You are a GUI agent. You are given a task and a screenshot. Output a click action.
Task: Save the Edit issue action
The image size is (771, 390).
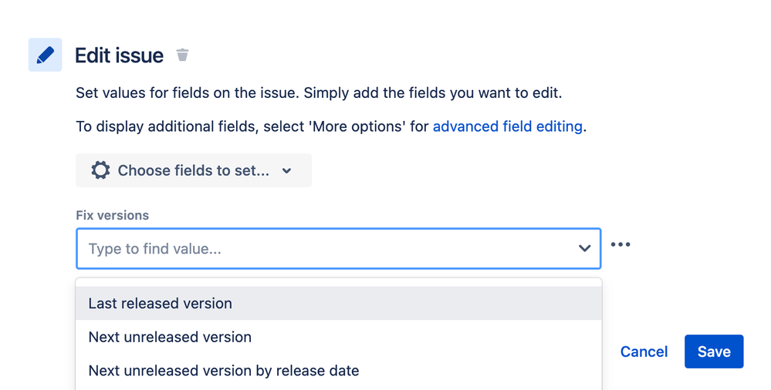coord(714,351)
